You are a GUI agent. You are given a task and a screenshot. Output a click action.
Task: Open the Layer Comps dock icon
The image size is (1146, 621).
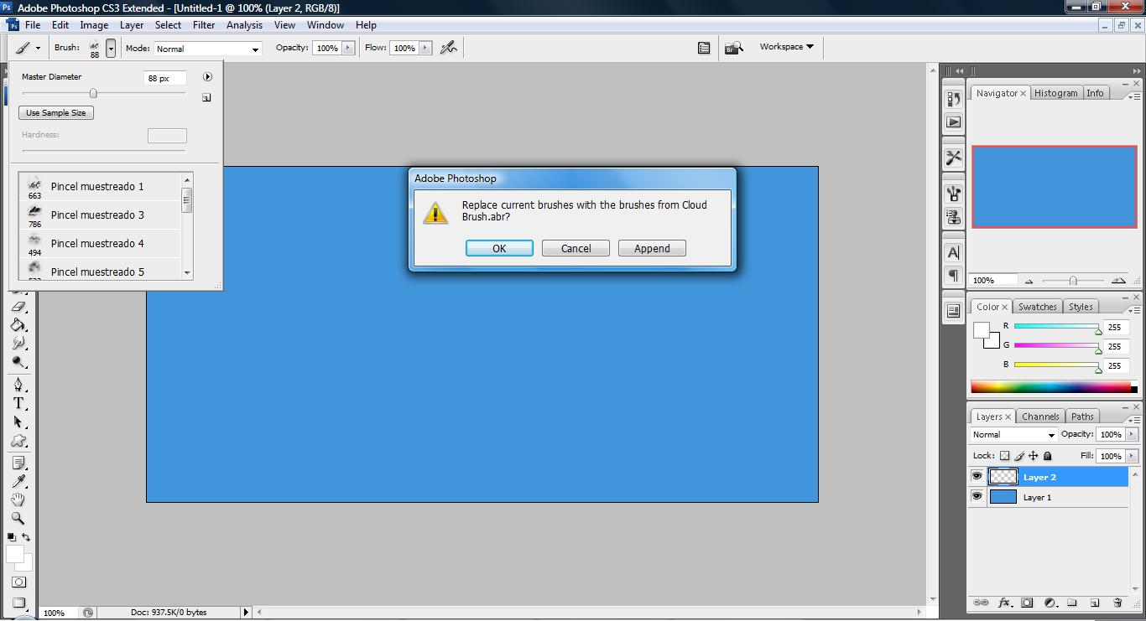pyautogui.click(x=953, y=311)
